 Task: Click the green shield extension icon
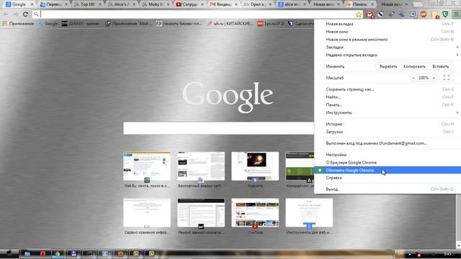click(x=445, y=14)
